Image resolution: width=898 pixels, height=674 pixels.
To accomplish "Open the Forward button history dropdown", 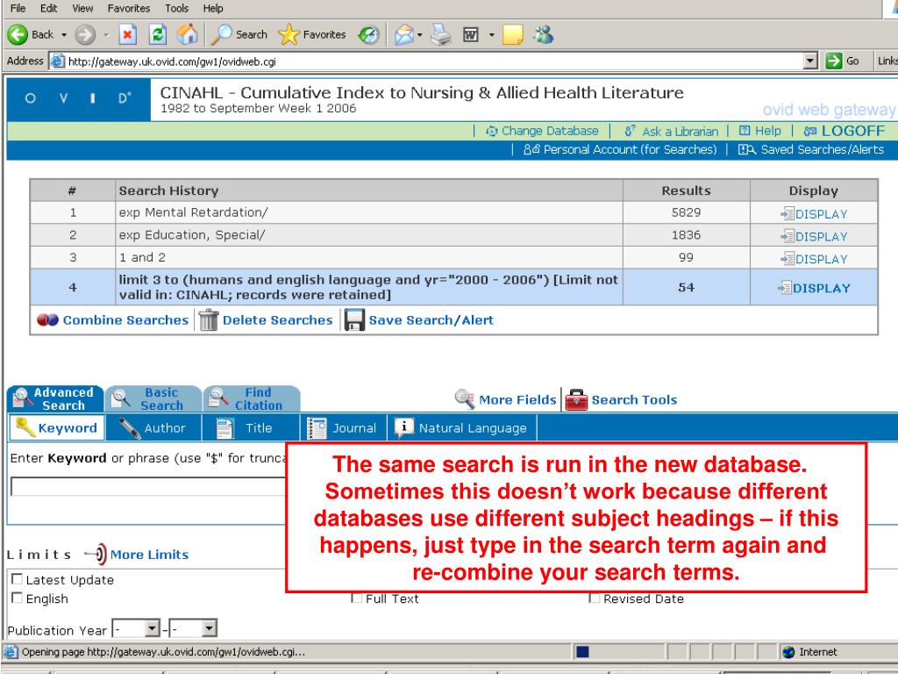I will click(106, 35).
